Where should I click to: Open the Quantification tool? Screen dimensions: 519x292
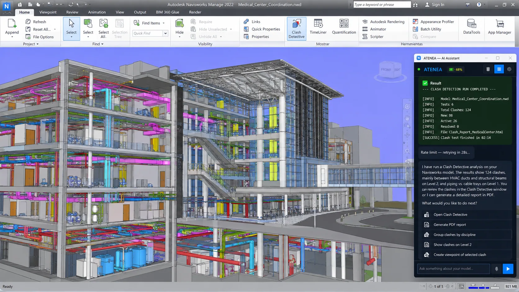pos(344,27)
